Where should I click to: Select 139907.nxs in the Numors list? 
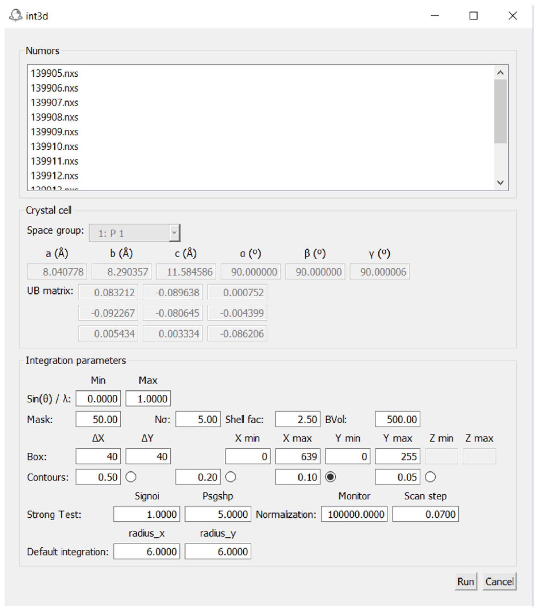tap(54, 103)
